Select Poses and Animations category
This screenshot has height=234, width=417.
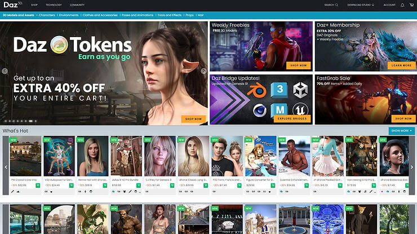(x=137, y=15)
